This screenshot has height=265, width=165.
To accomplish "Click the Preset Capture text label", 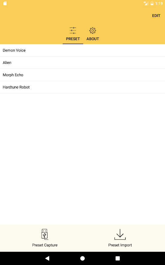I will pos(45,245).
